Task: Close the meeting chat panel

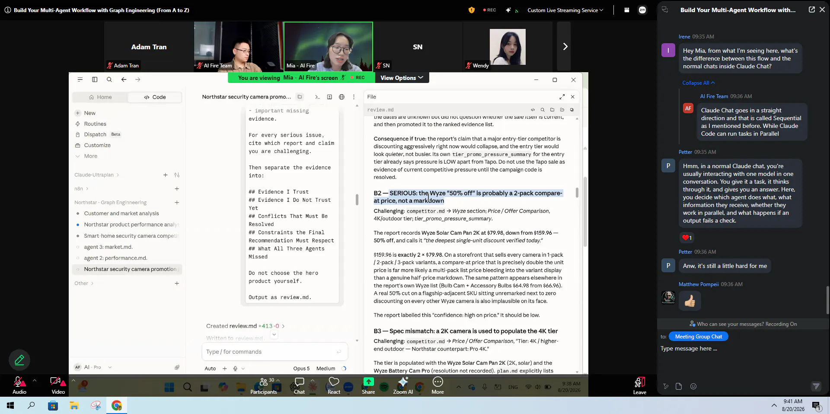Action: (822, 10)
